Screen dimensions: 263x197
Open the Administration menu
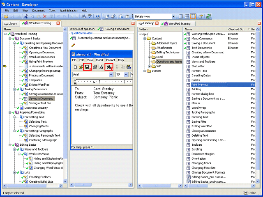pyautogui.click(x=69, y=11)
